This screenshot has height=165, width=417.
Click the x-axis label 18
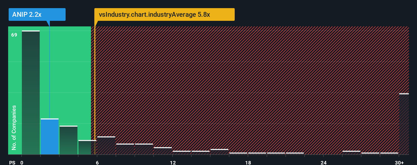click(x=248, y=162)
